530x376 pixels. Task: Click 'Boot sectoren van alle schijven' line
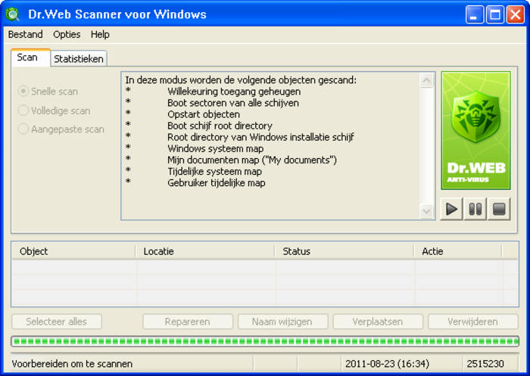click(233, 103)
